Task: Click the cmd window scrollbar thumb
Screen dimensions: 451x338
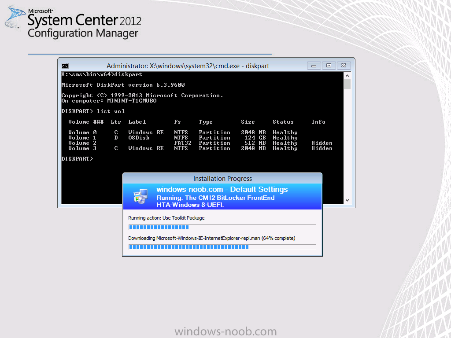Action: coord(347,84)
